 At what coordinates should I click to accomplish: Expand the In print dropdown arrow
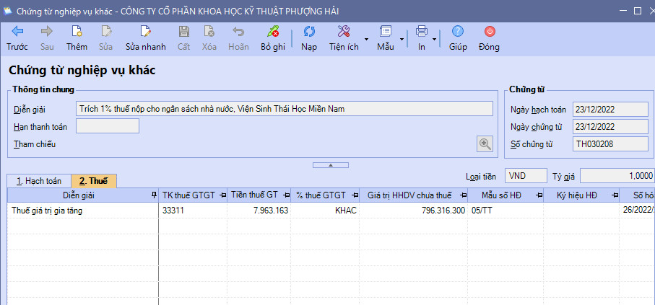[x=434, y=39]
